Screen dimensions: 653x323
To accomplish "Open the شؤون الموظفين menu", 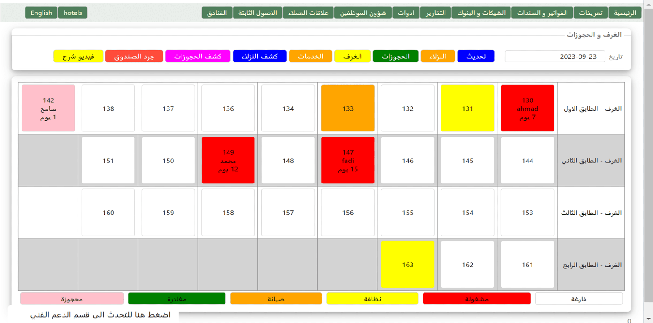I will (363, 13).
